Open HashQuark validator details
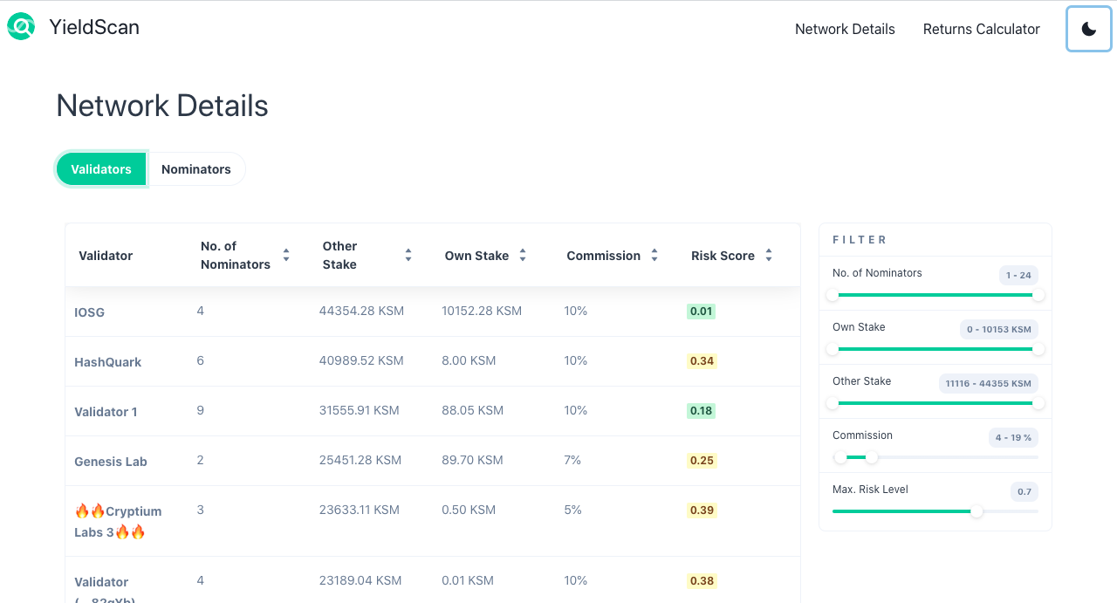The height and width of the screenshot is (603, 1117). pos(108,361)
